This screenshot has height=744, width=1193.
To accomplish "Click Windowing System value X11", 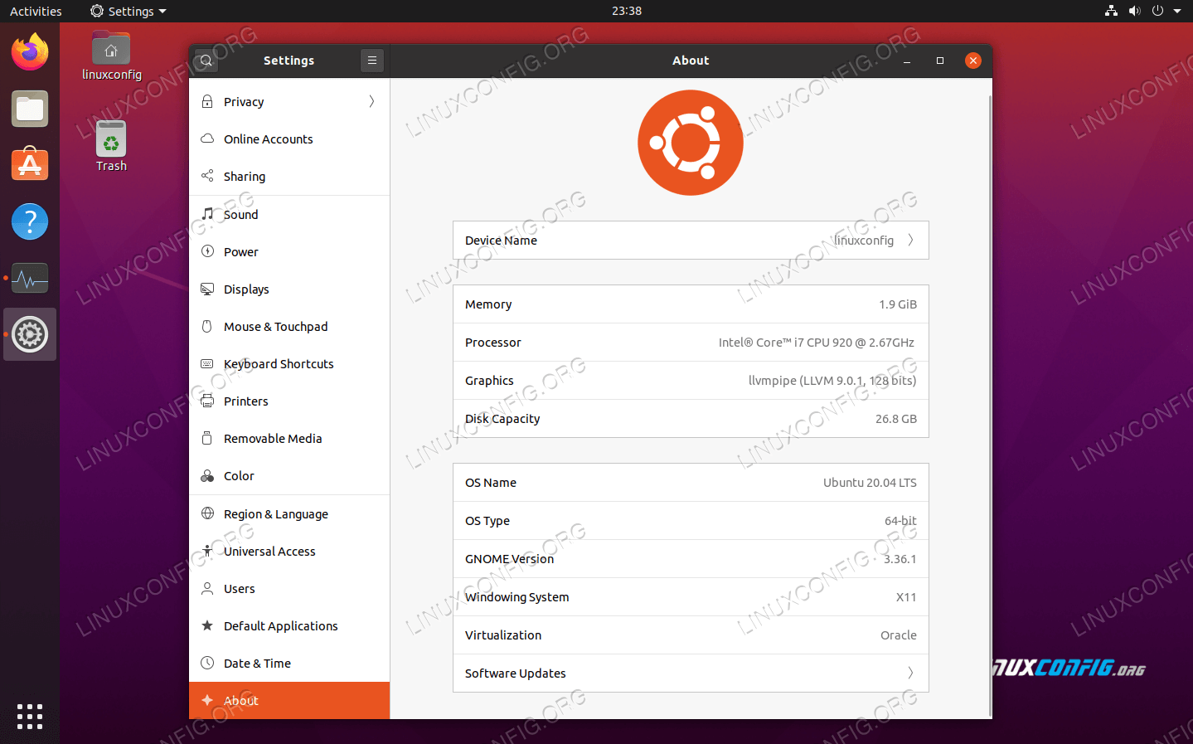I will 906,597.
